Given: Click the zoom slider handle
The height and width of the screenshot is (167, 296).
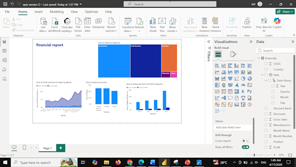Looking at the screenshot, I should 254,155.
